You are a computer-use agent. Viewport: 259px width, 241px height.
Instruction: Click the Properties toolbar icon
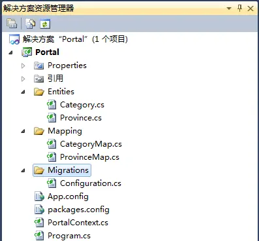click(12, 24)
